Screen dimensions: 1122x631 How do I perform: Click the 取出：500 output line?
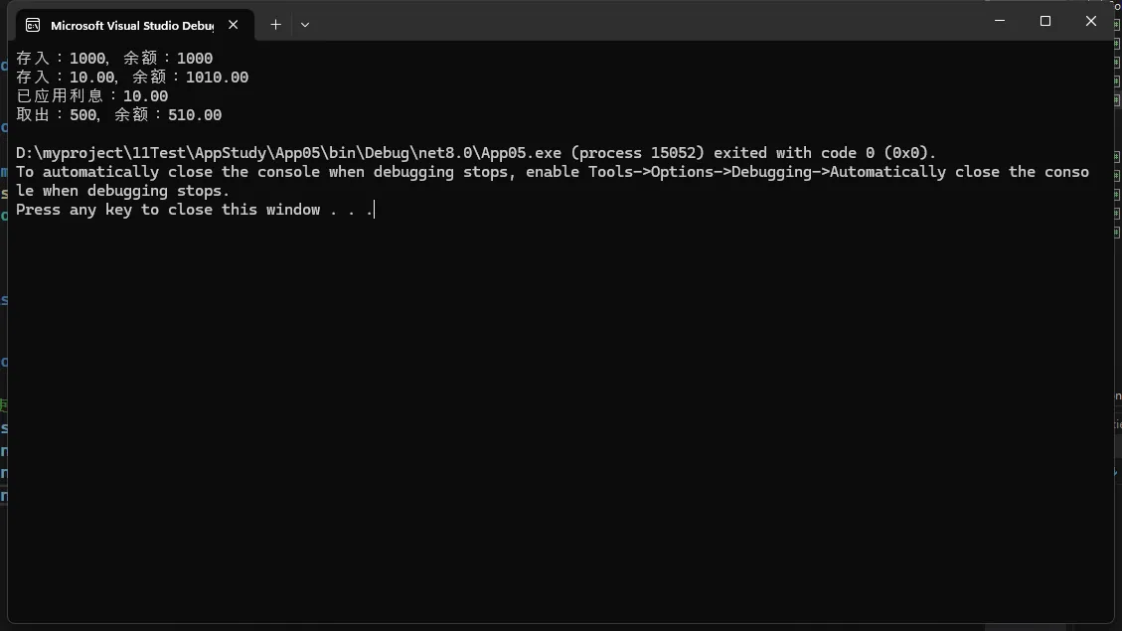pos(119,115)
